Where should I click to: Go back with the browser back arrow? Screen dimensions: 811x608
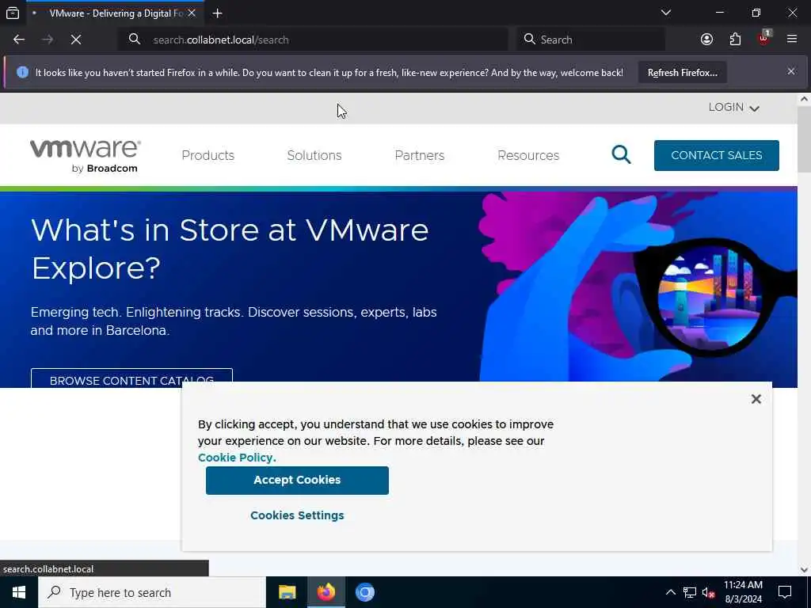(x=19, y=40)
